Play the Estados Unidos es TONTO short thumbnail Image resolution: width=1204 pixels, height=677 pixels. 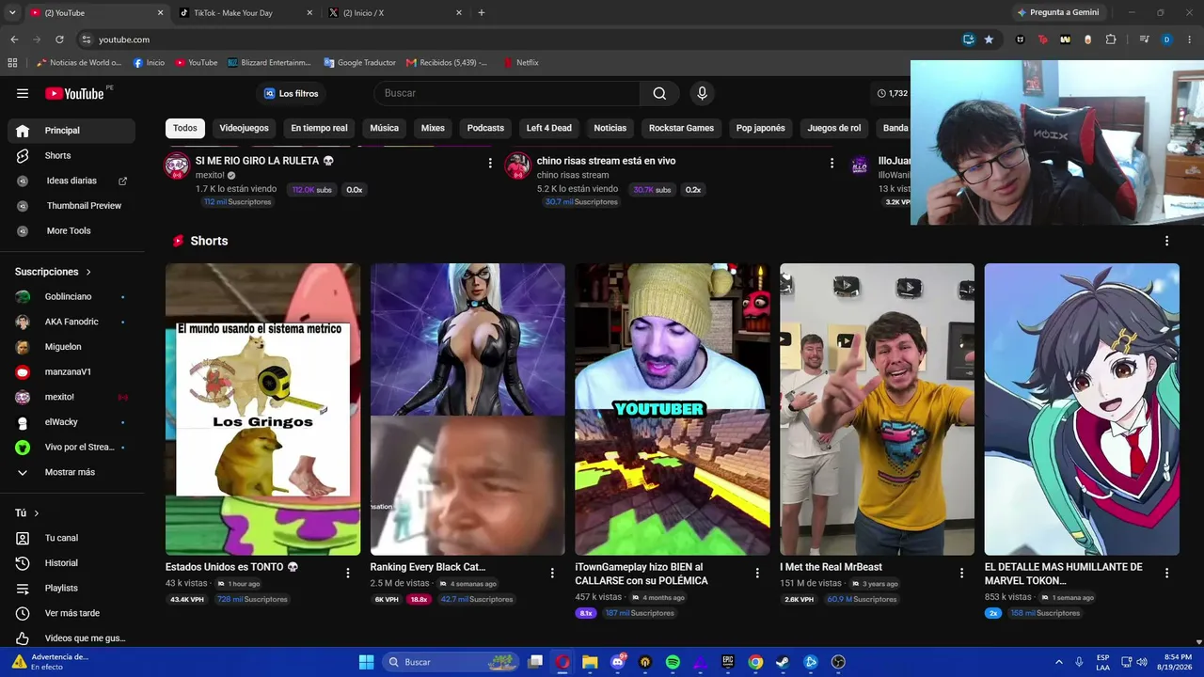point(262,409)
